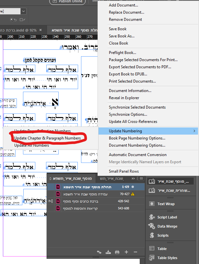Choose Update All Cross-References entry

coord(133,122)
